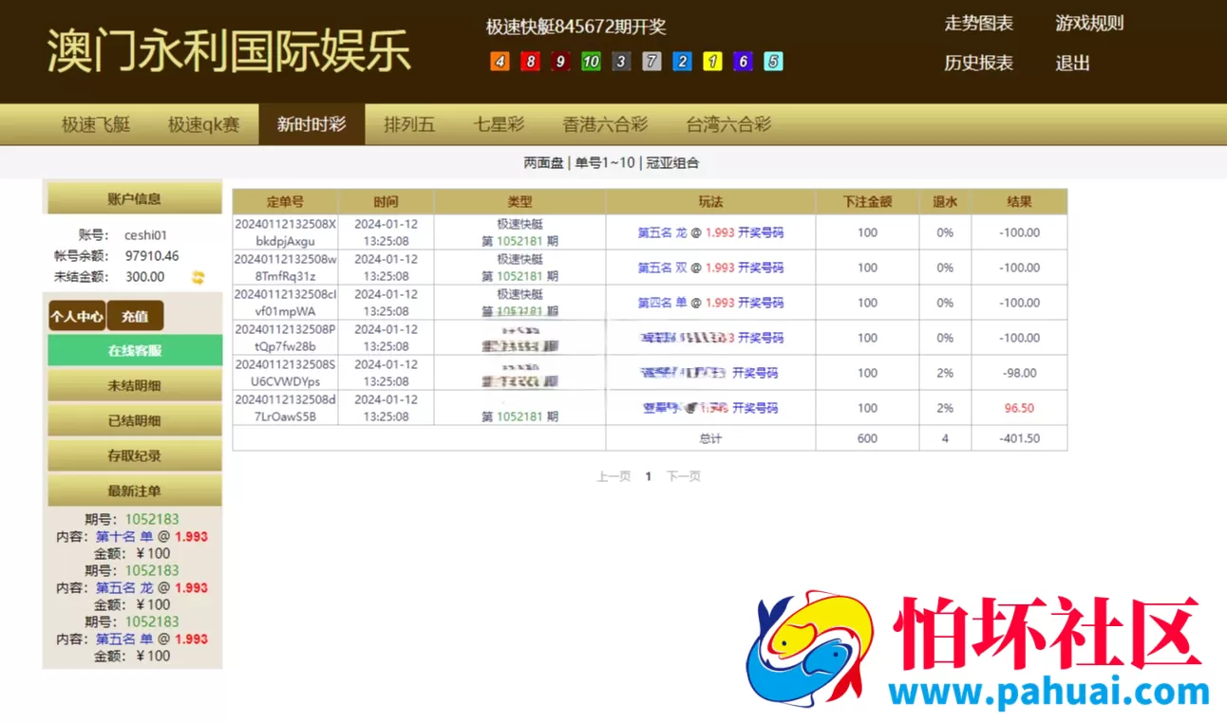Viewport: 1227px width, 722px height.
Task: Click the total result -401.50
Action: click(1019, 438)
